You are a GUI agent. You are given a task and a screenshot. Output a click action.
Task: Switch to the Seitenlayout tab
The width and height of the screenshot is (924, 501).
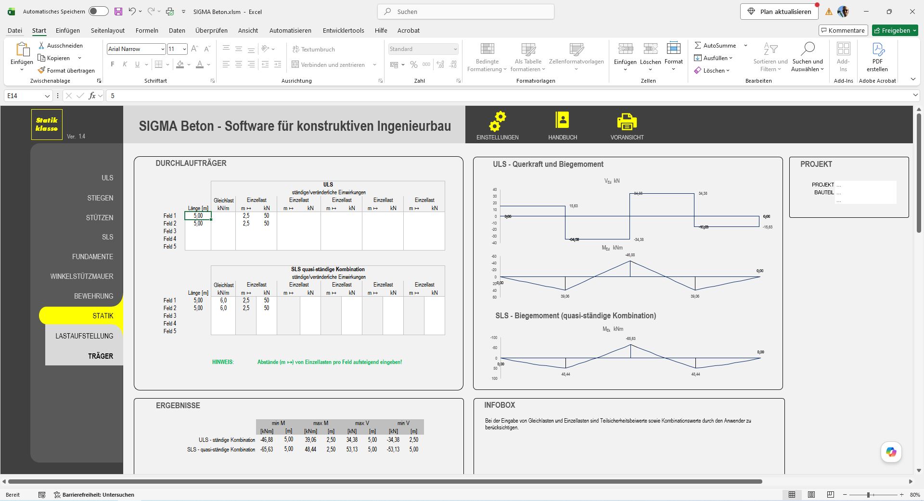(x=108, y=30)
